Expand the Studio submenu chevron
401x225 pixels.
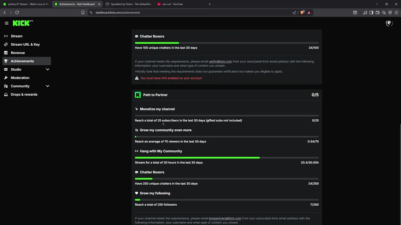(48, 69)
